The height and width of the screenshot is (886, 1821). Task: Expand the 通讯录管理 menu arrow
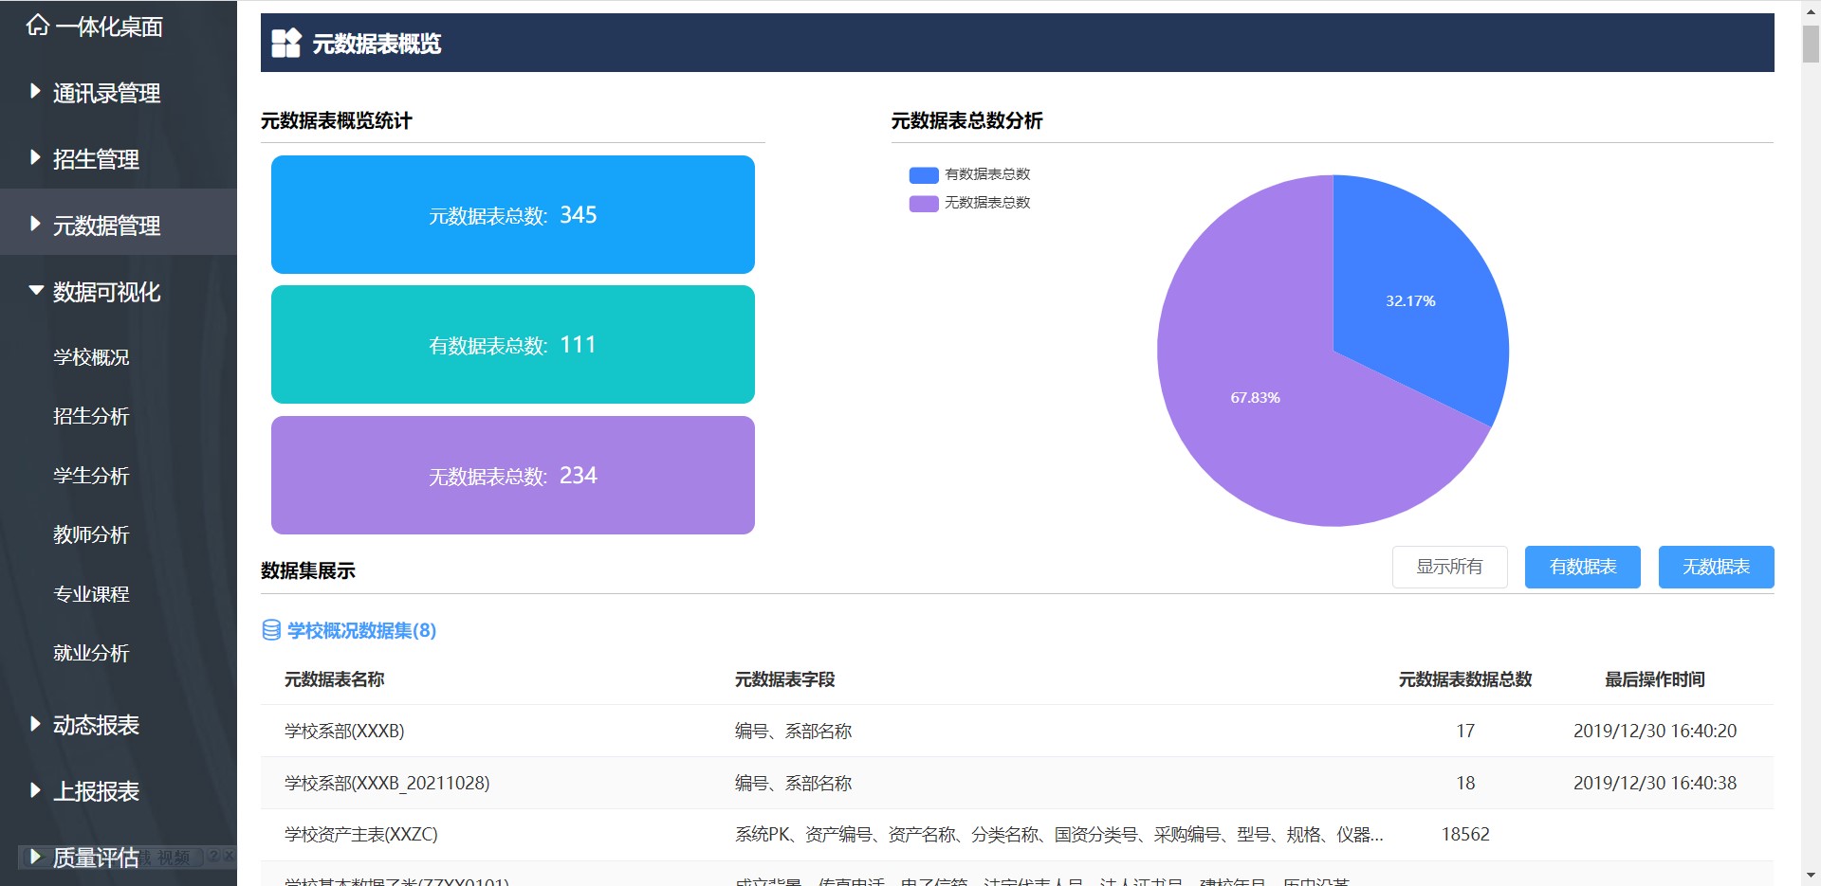pyautogui.click(x=35, y=92)
